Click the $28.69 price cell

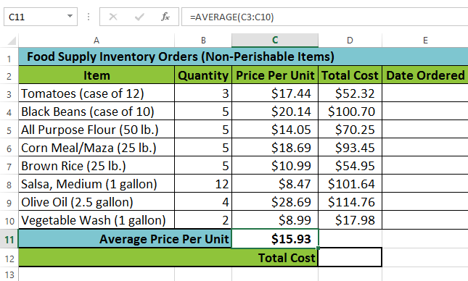click(x=275, y=202)
